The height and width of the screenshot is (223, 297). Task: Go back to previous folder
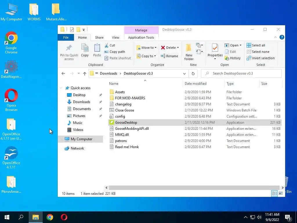63,73
